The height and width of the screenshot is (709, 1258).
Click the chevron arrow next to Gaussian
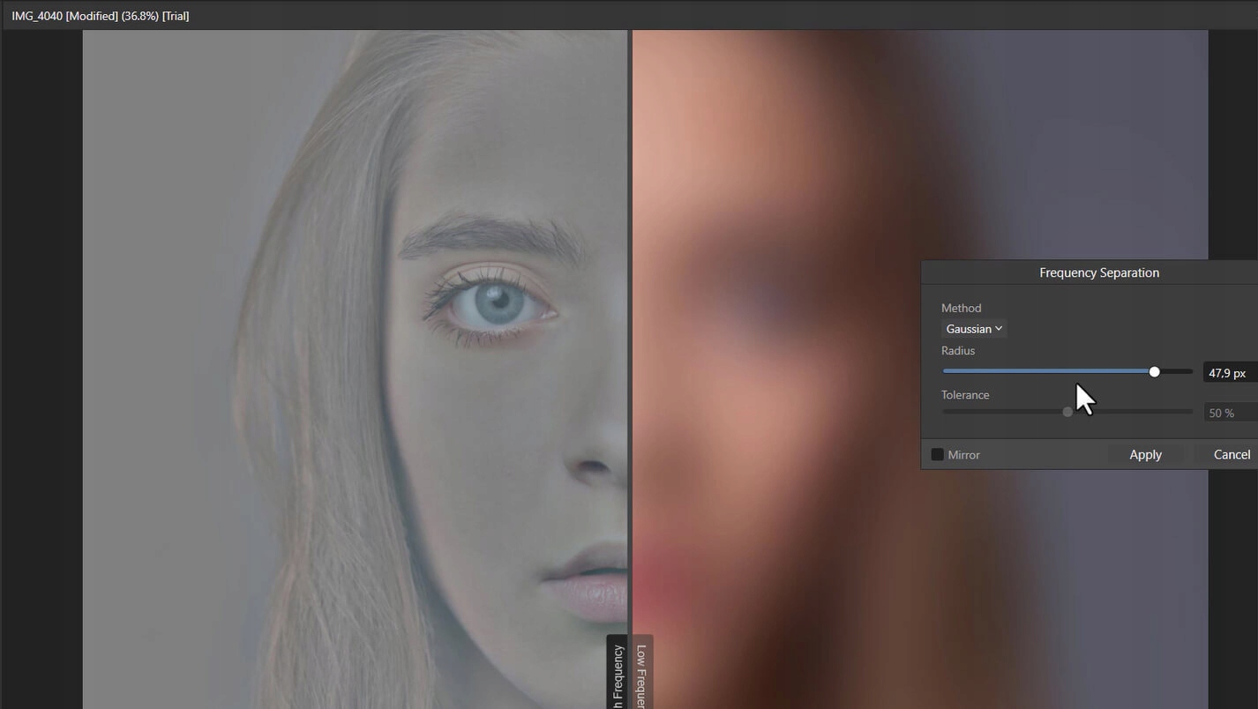[999, 329]
